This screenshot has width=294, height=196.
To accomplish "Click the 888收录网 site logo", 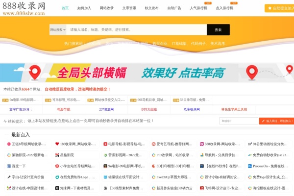I will (x=24, y=8).
